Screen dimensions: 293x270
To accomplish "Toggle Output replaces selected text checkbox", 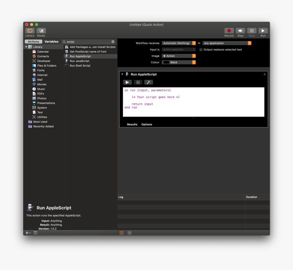I will coord(201,50).
